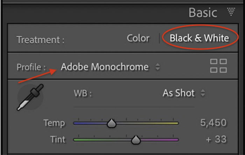Image resolution: width=245 pixels, height=155 pixels.
Task: Click the Temp slider handle
Action: 111,123
